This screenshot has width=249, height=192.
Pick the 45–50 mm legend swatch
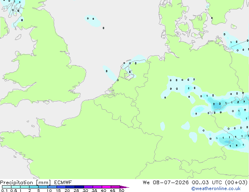[115, 187]
